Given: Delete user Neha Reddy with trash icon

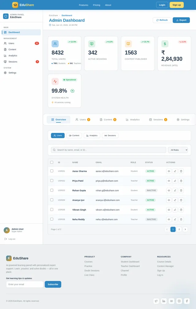Looking at the screenshot, I should click(x=181, y=219).
